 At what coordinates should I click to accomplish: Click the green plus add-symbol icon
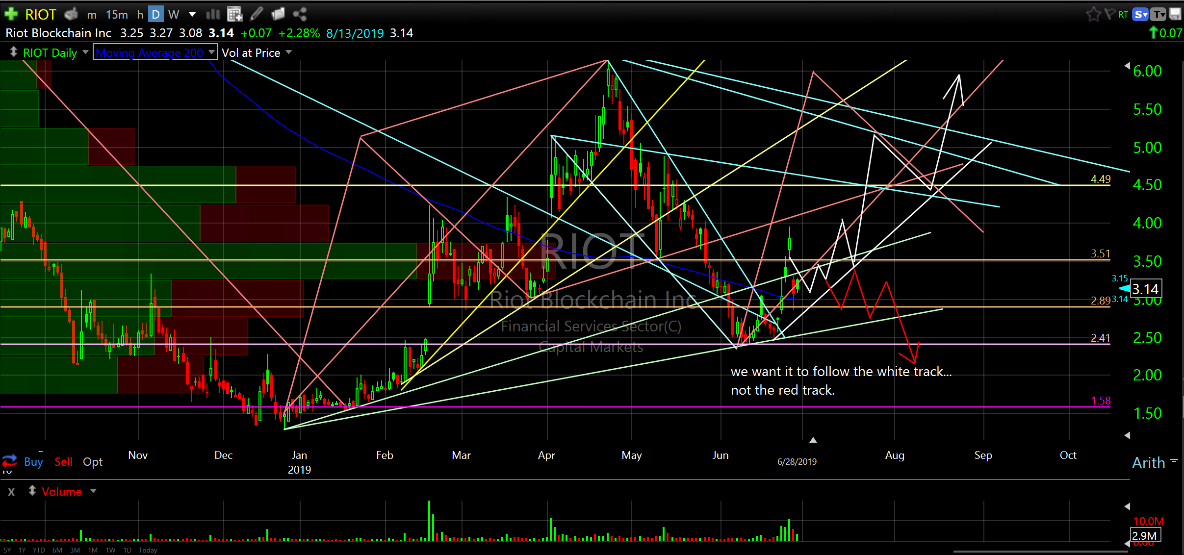(11, 14)
